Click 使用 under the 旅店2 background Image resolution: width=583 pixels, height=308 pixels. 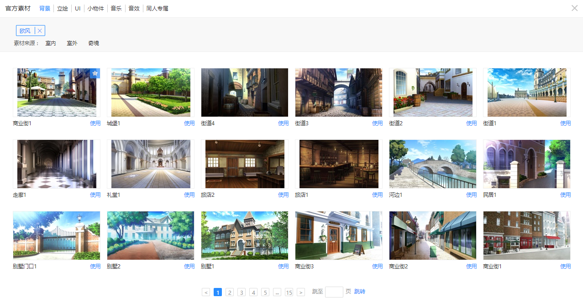[283, 195]
